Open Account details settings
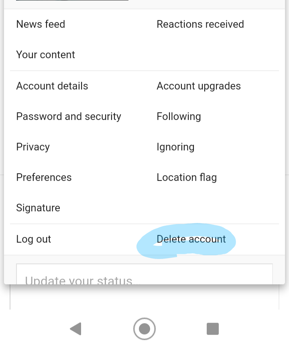This screenshot has width=289, height=348. click(52, 86)
